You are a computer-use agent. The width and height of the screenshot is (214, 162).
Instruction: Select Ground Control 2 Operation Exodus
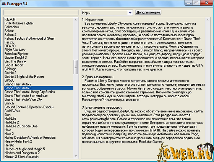tap(39, 107)
